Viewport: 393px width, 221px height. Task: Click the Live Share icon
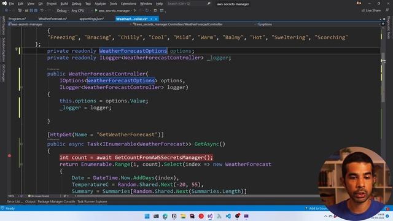[363, 10]
